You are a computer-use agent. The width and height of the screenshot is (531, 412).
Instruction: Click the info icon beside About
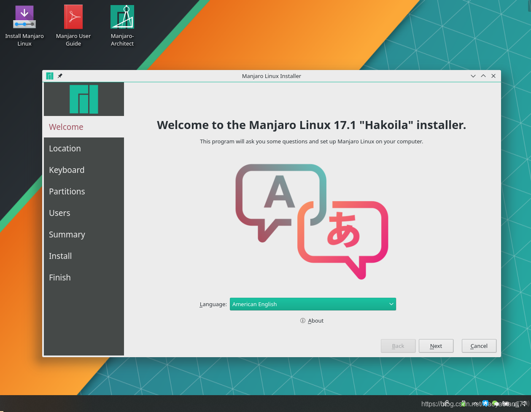tap(303, 320)
